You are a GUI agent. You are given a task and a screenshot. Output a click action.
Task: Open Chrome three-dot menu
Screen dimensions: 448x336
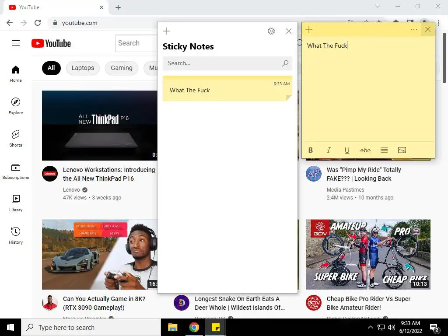[x=438, y=23]
